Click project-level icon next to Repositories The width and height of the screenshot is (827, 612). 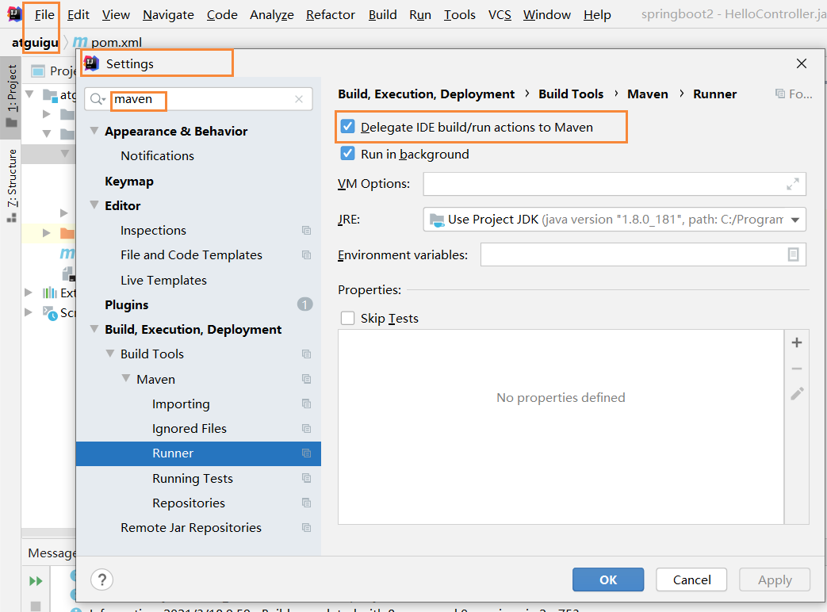pyautogui.click(x=306, y=503)
